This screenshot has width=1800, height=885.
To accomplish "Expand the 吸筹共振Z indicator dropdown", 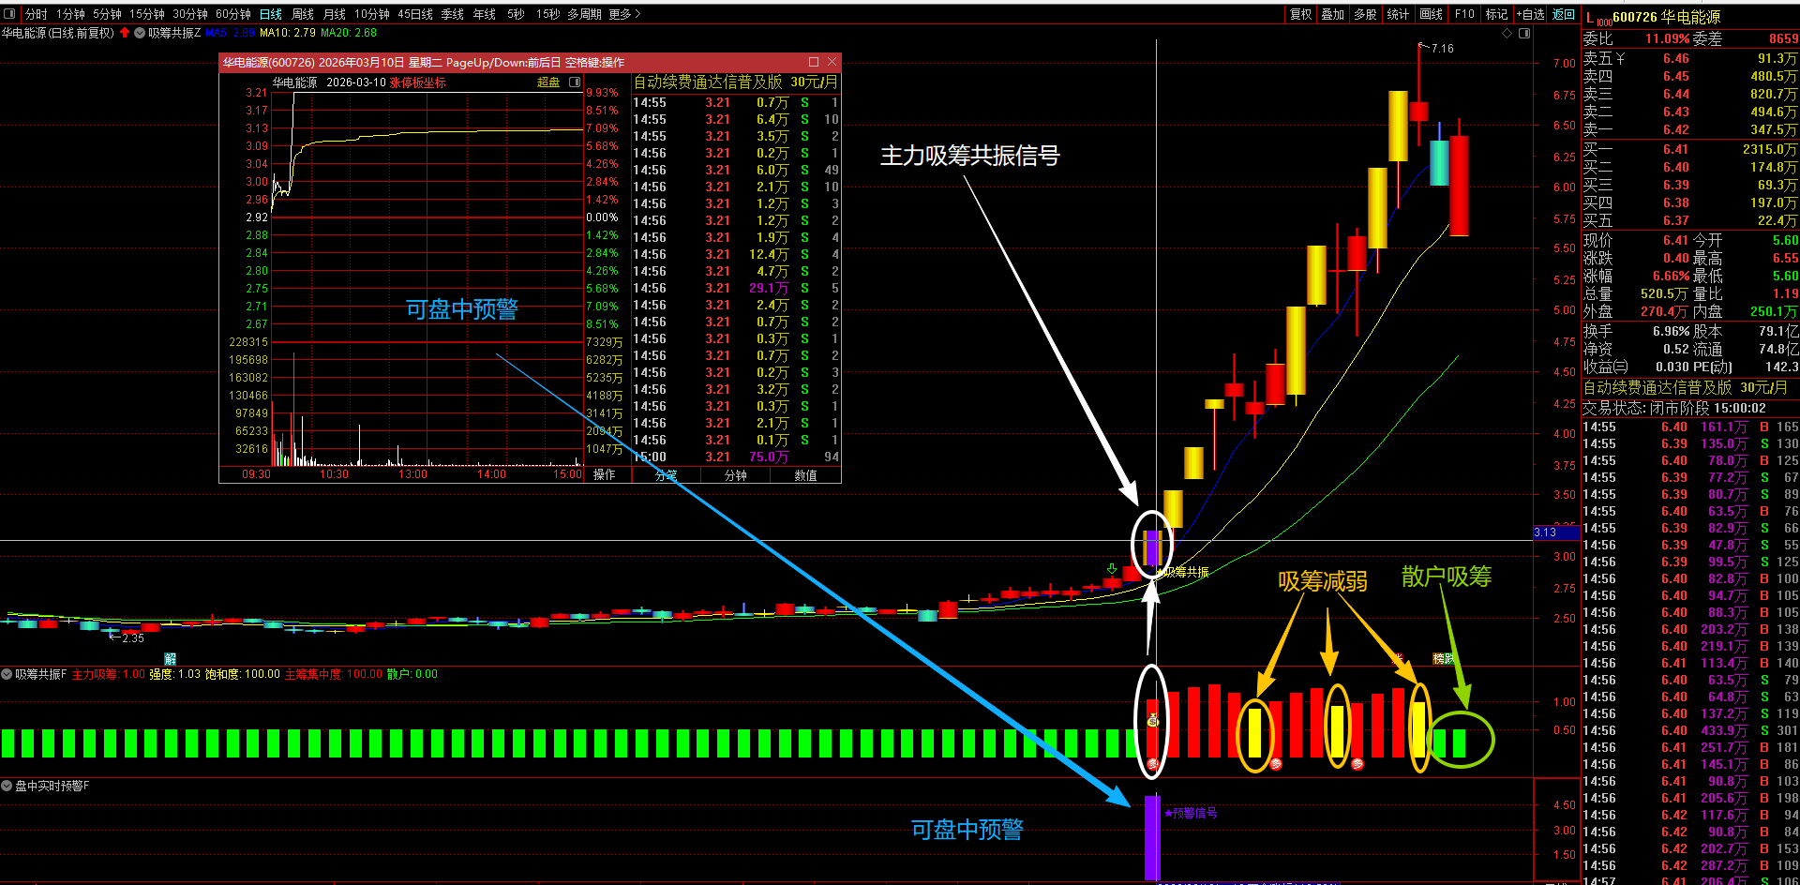I will pyautogui.click(x=140, y=33).
